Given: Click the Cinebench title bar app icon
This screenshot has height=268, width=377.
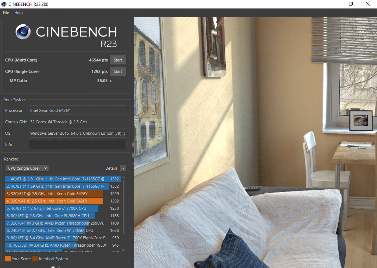Looking at the screenshot, I should click(x=4, y=4).
